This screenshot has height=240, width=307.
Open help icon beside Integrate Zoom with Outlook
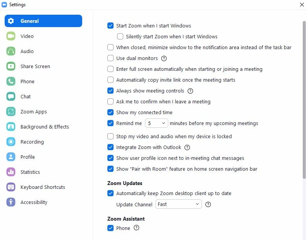point(187,147)
